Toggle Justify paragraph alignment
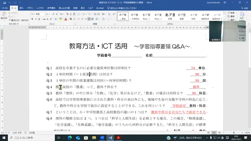Viewport: 251px width, 141px height. tap(89, 19)
